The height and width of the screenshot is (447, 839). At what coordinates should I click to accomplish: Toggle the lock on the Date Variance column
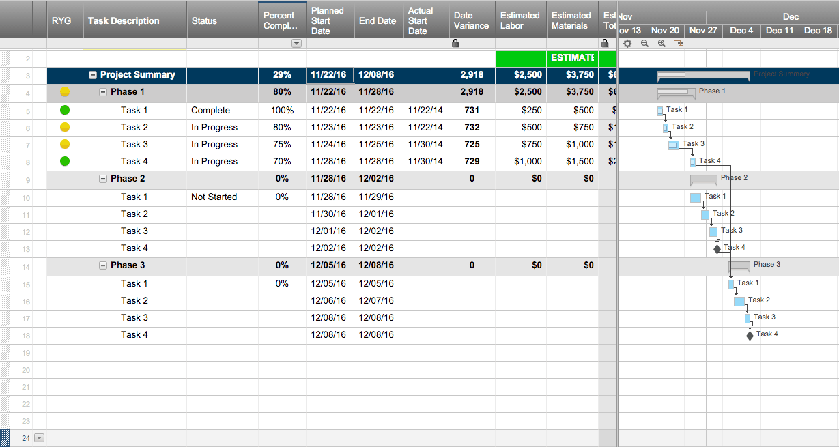tap(454, 42)
